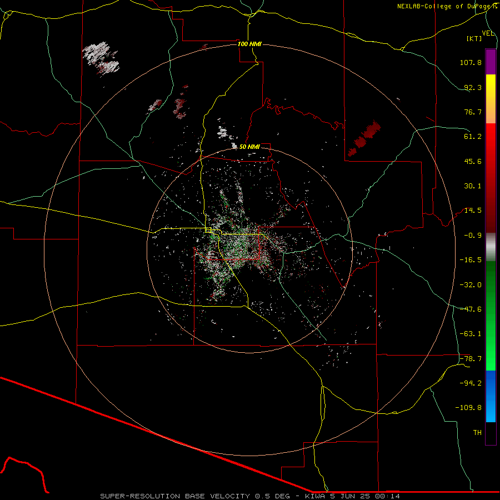Click the 107.8 velocity scale value
This screenshot has width=500, height=500.
click(471, 62)
